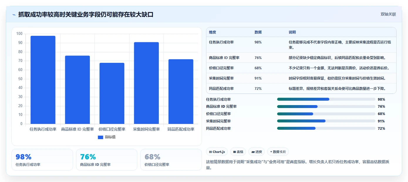This screenshot has width=408, height=182.
Task: Click the 任务执行成功率 progress bar
Action: (x=326, y=99)
